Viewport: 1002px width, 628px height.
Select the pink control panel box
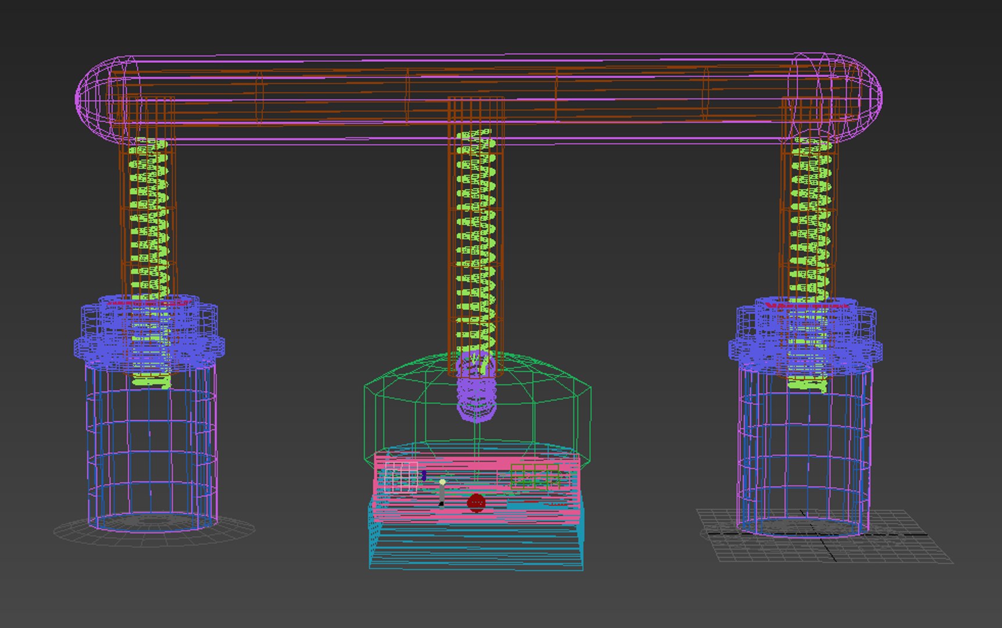point(477,487)
